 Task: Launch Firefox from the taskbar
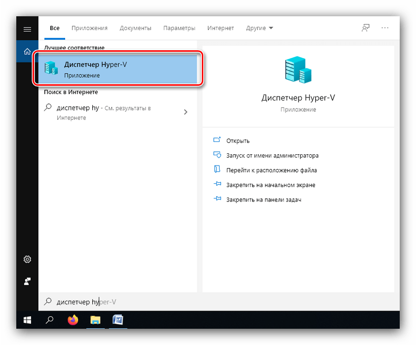73,320
